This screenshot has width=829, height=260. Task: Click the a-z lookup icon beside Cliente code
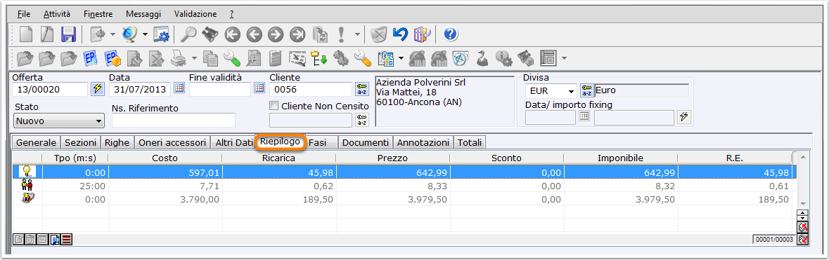click(x=361, y=88)
